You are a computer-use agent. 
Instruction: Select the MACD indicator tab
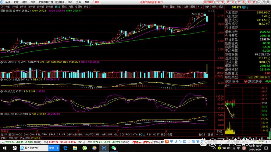19,134
